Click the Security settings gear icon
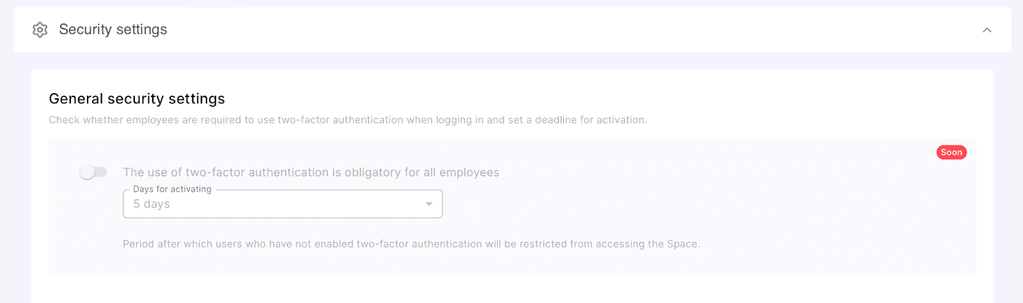 40,30
